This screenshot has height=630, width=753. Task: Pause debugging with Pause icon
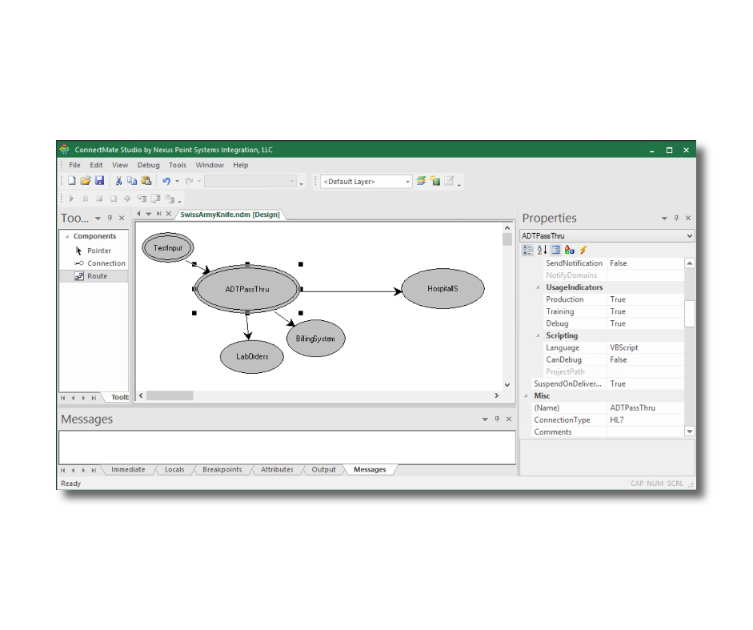pyautogui.click(x=86, y=199)
